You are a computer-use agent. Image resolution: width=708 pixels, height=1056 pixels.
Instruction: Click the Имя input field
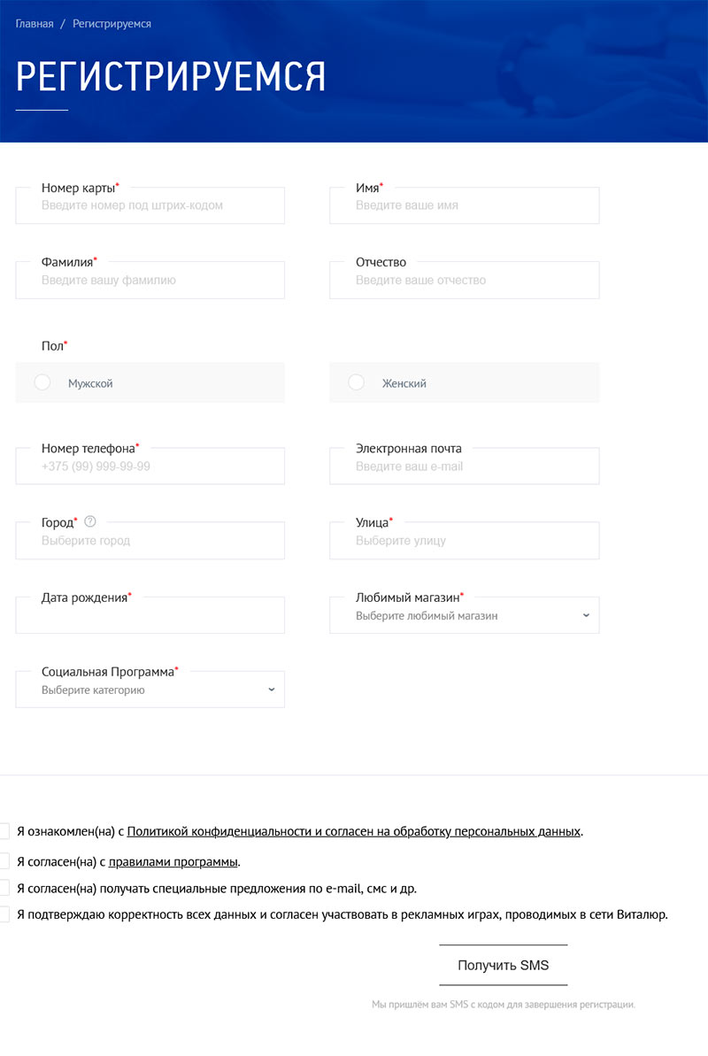tap(464, 205)
